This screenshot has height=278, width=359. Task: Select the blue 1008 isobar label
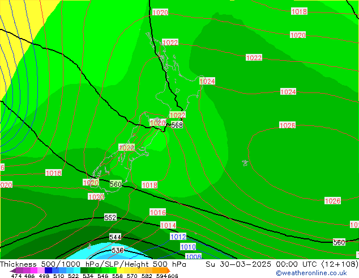click(x=193, y=256)
